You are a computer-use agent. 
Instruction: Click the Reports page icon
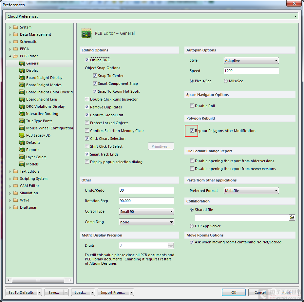22,150
